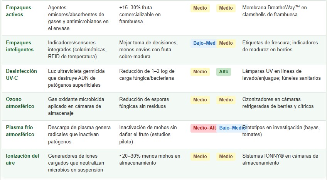Click first "Medio" badge in Desinfección UV-C row

pyautogui.click(x=200, y=72)
